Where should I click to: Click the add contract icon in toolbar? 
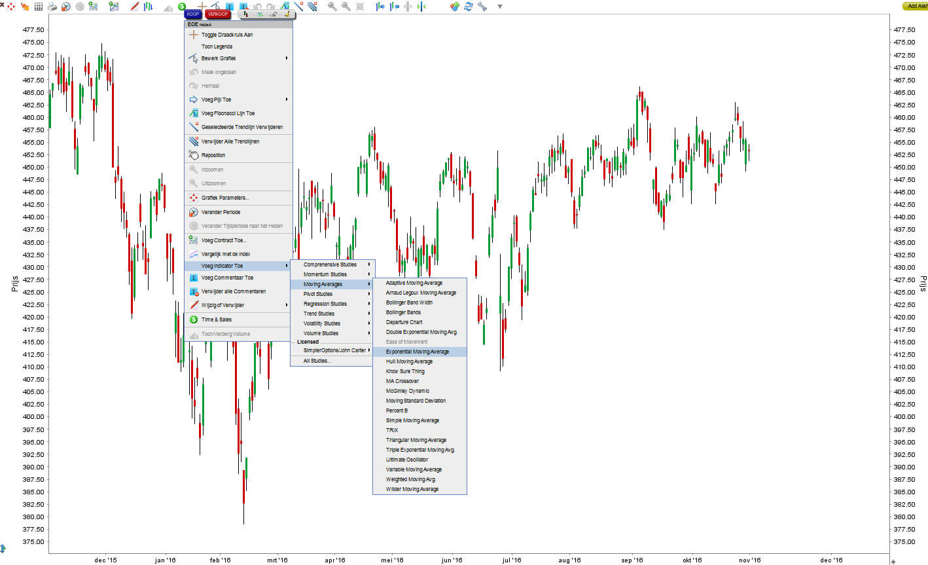[x=93, y=7]
